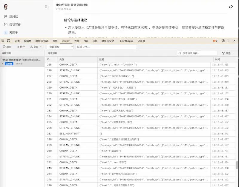Image resolution: width=239 pixels, height=187 pixels.
Task: Select message row with ID 225
Action: pos(140,65)
